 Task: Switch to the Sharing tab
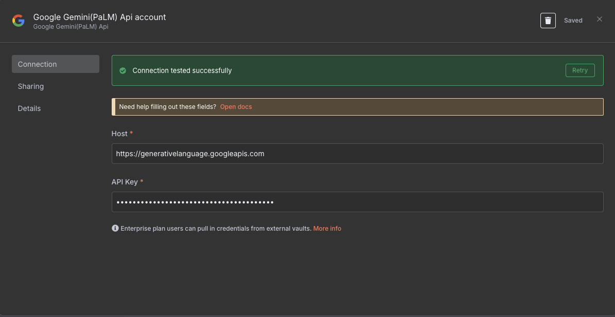click(30, 86)
